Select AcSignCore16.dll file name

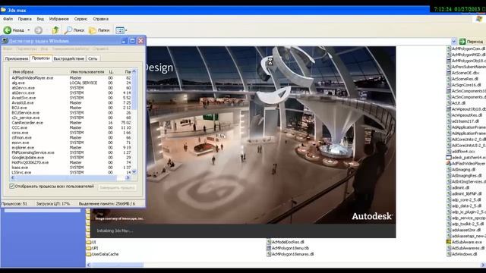coord(466,85)
